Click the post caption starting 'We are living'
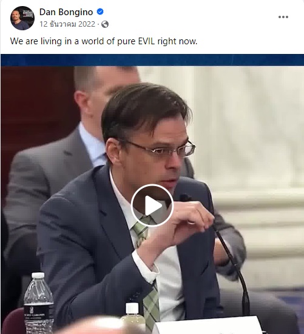 coord(104,41)
